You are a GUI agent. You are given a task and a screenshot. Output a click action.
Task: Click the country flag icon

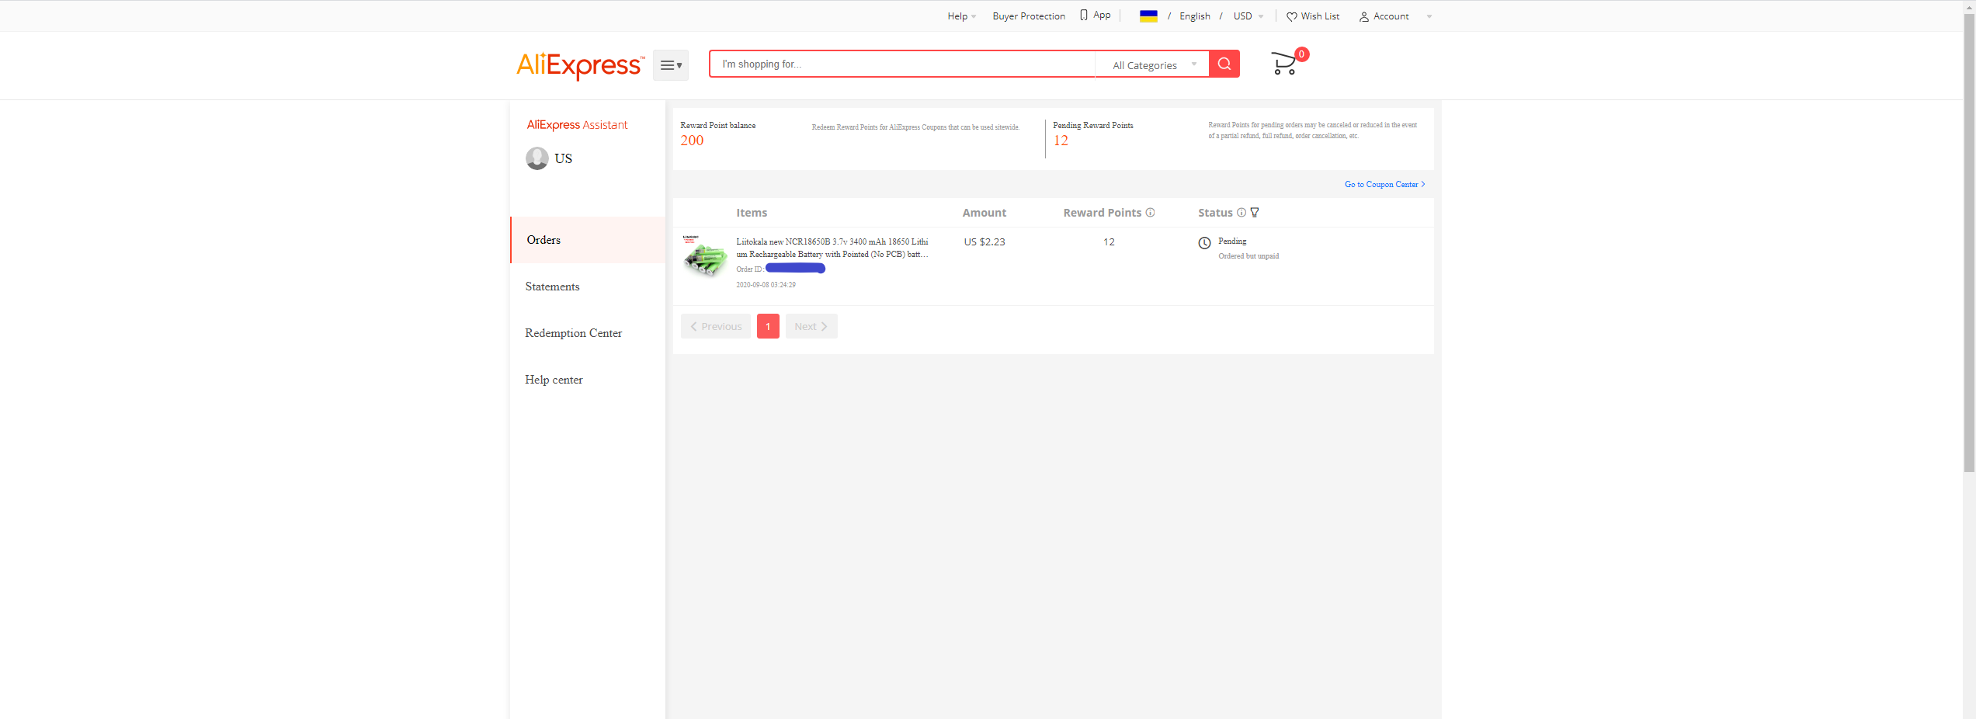1148,16
